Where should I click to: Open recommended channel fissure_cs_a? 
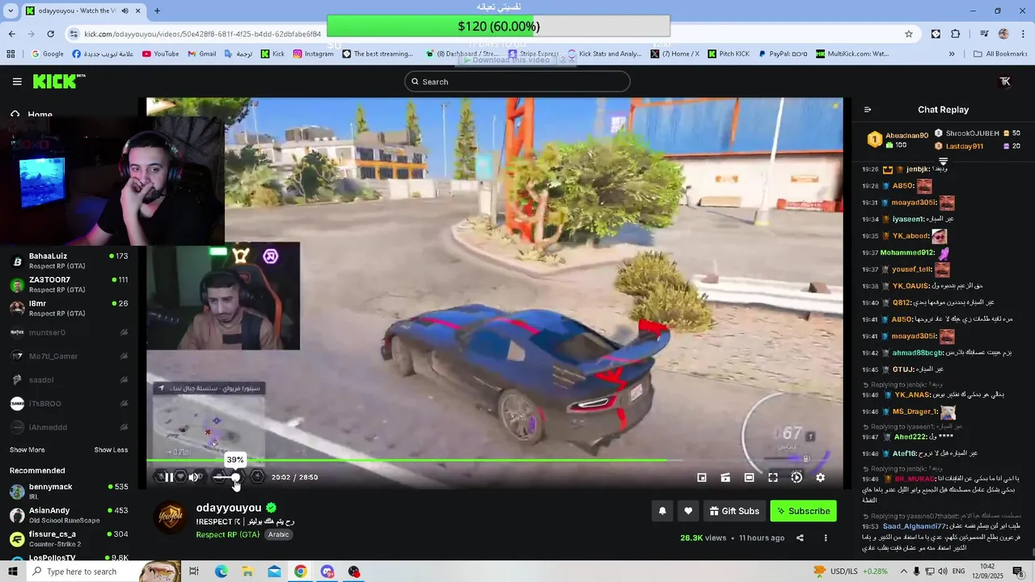coord(69,538)
